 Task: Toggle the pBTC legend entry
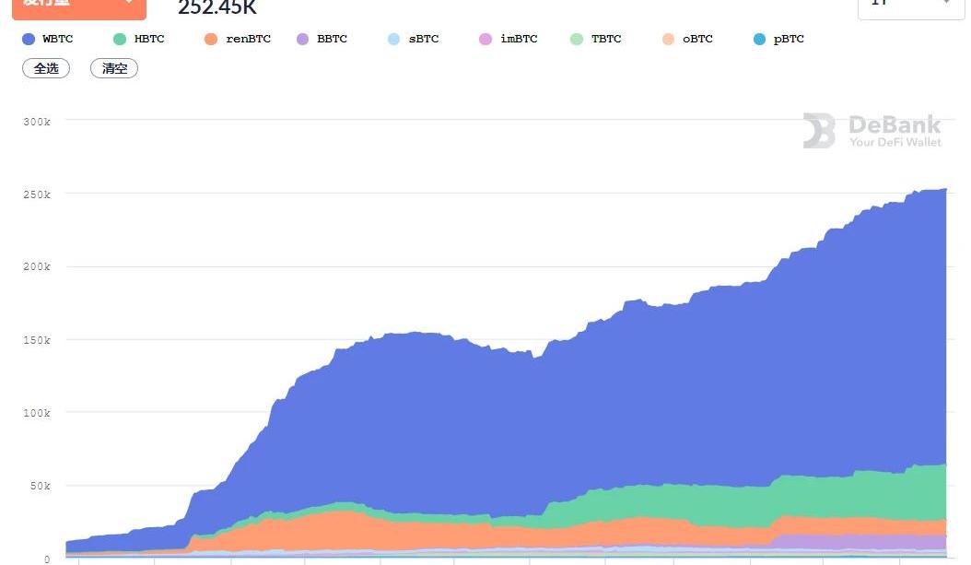[x=778, y=40]
